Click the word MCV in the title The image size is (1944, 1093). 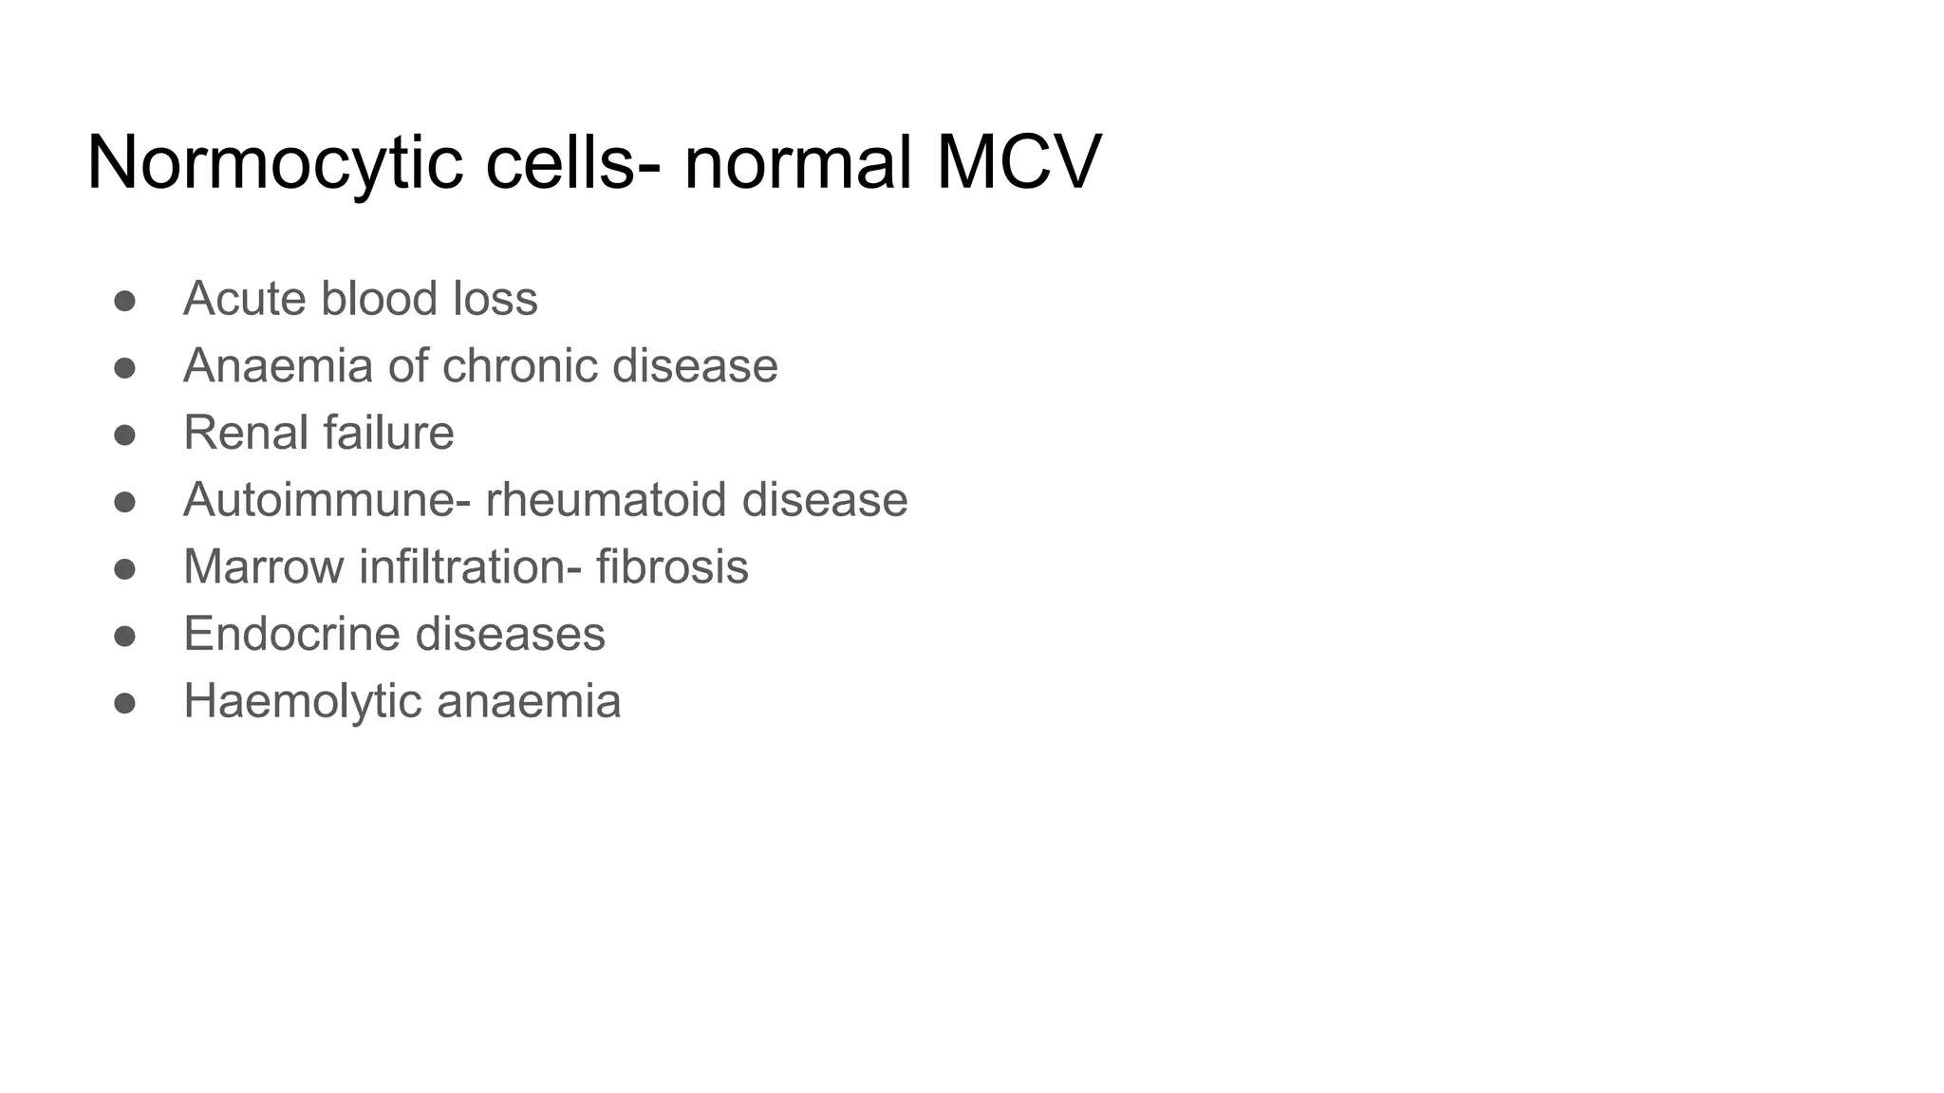pyautogui.click(x=1019, y=163)
